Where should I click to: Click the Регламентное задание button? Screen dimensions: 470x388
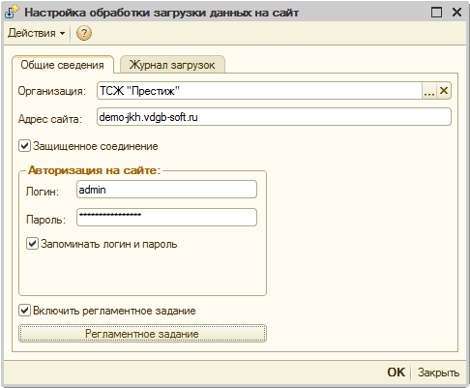(142, 334)
